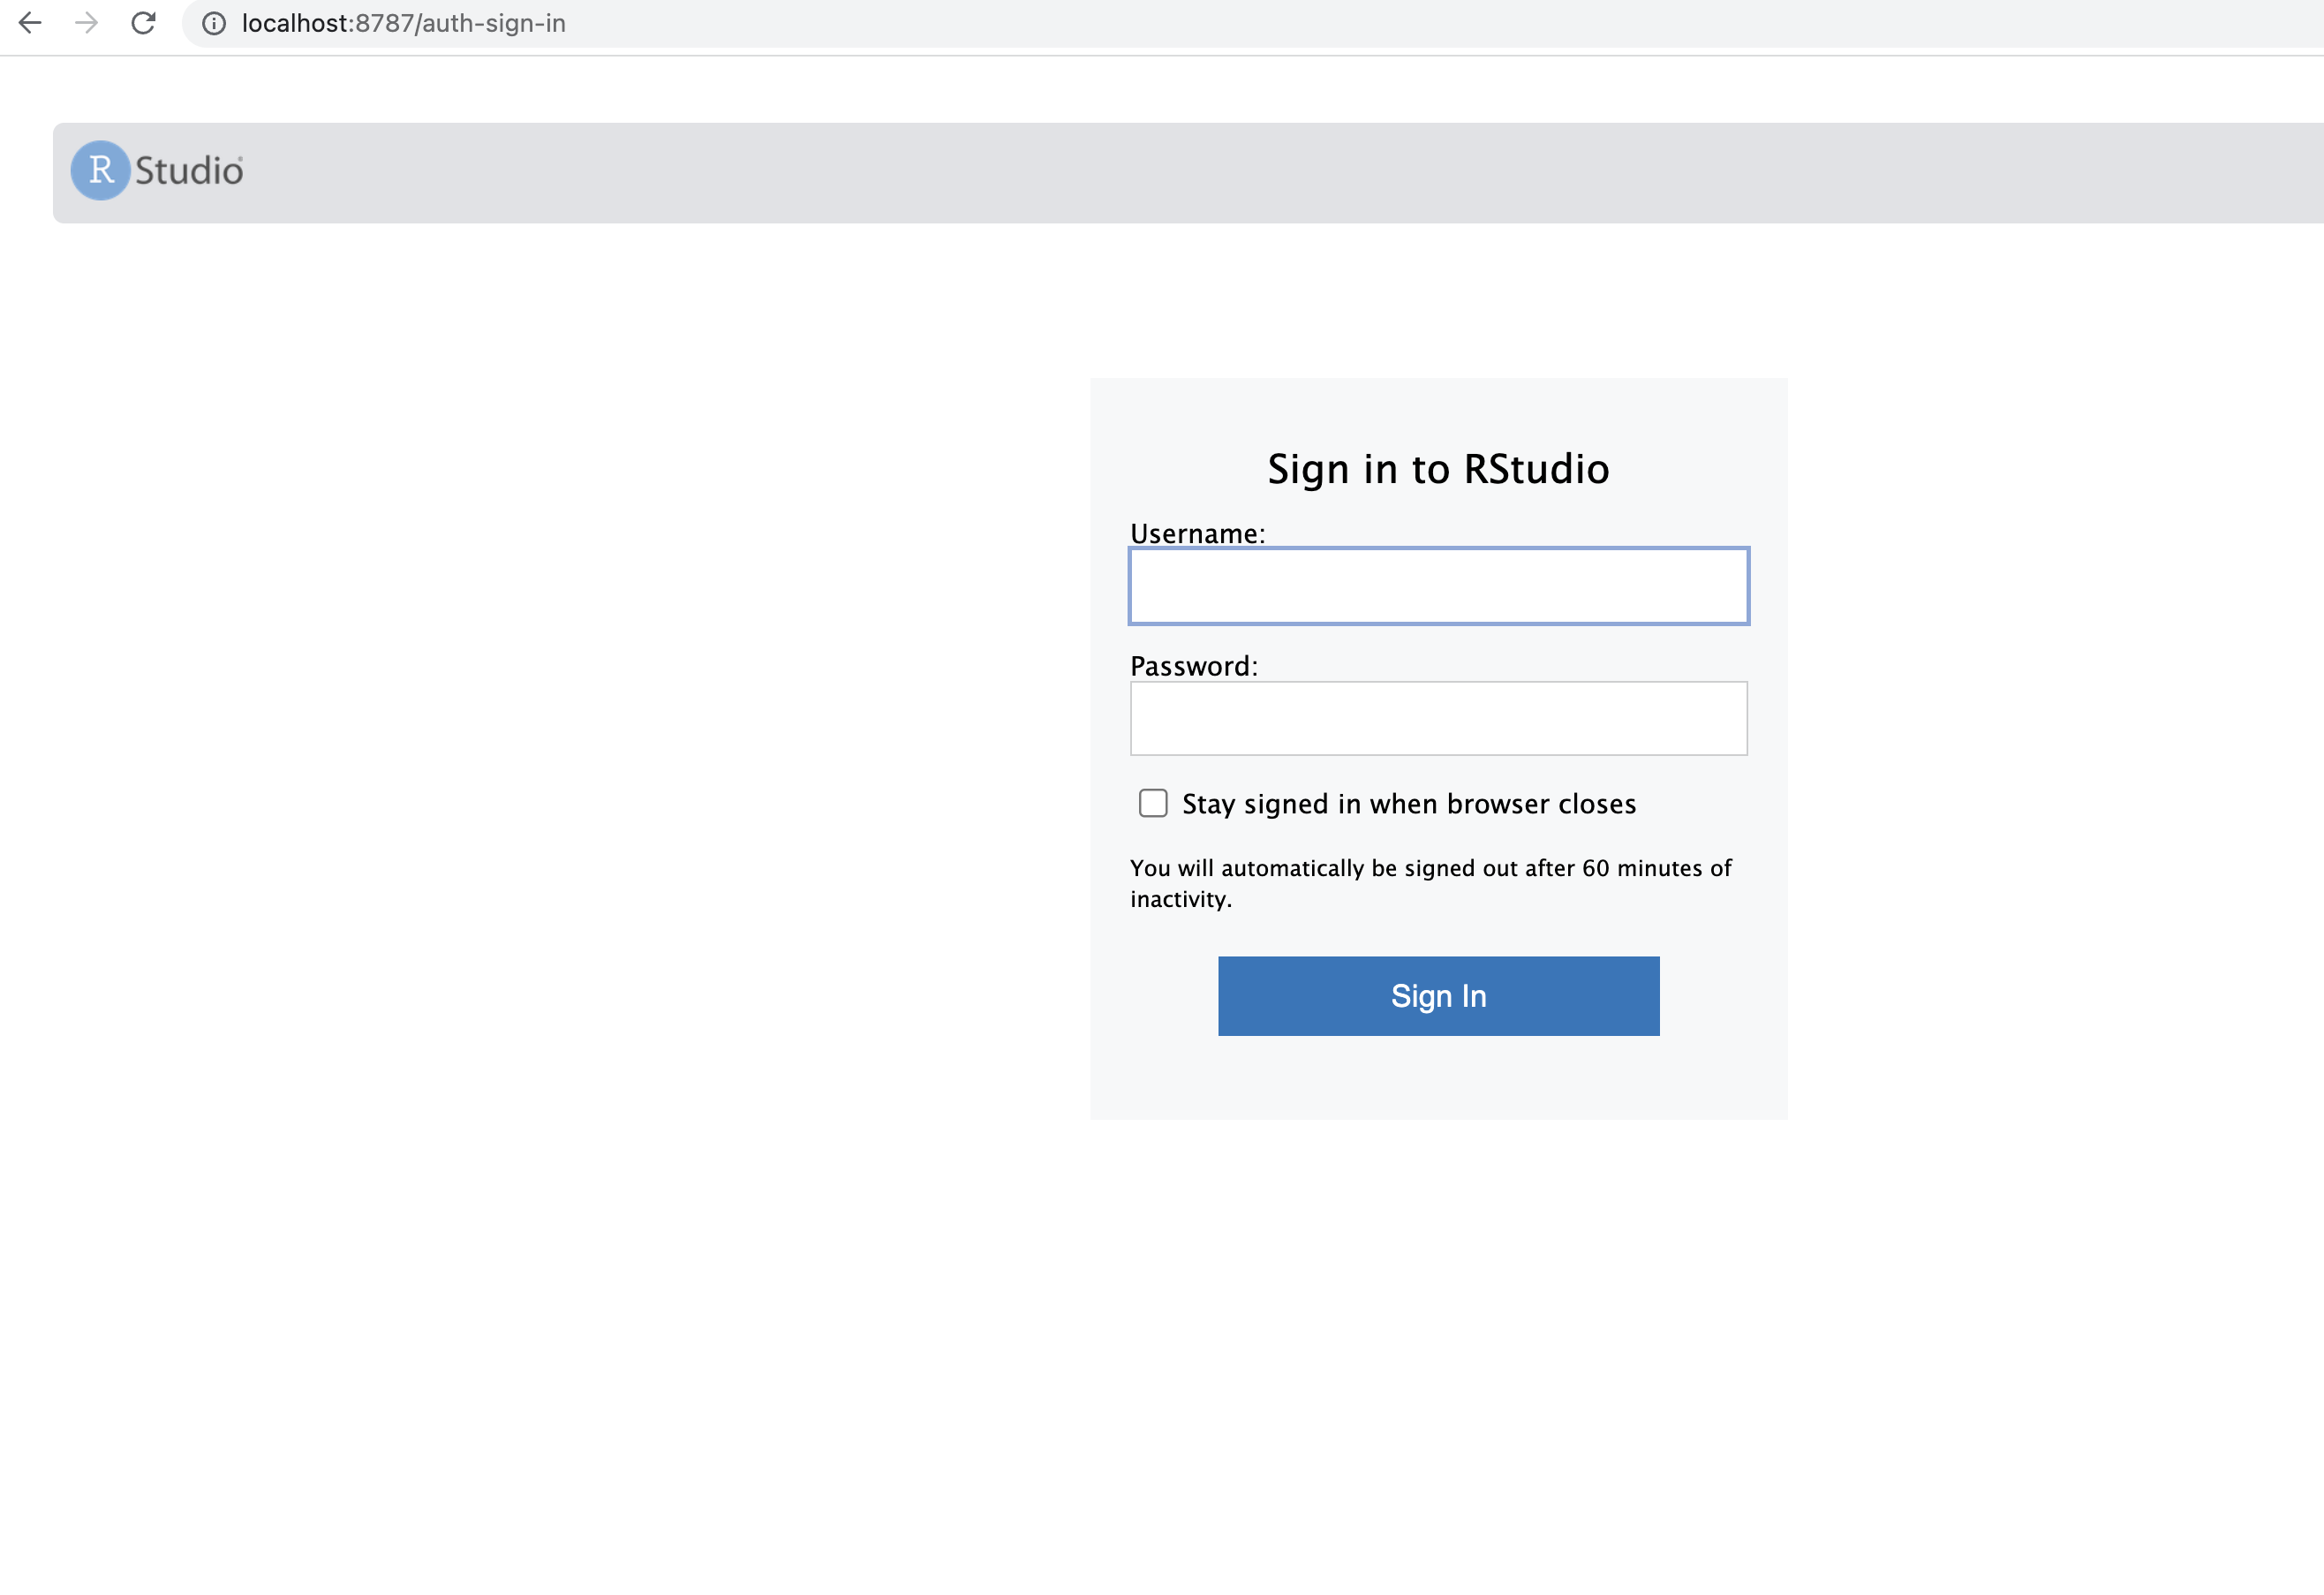Click the browser forward arrow
The height and width of the screenshot is (1595, 2324).
coord(87,23)
